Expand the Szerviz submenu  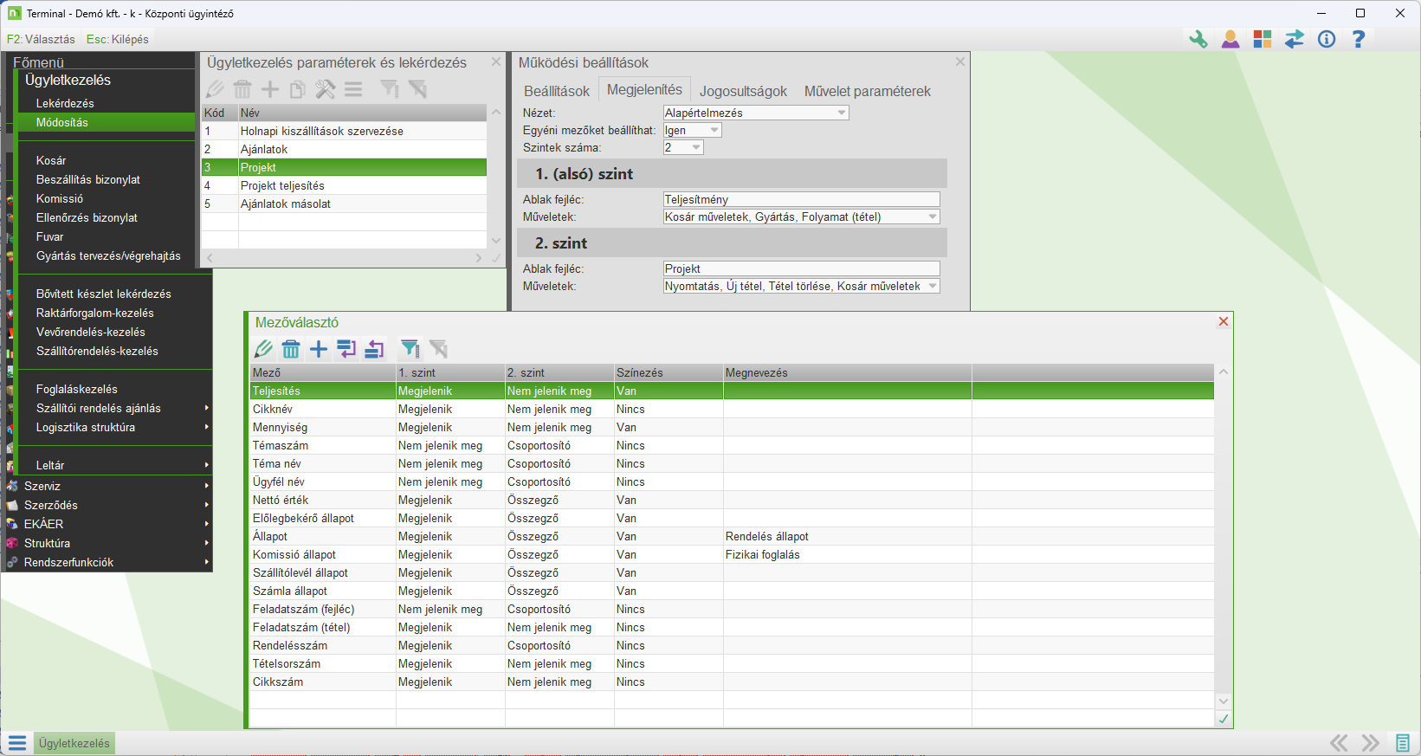point(42,486)
